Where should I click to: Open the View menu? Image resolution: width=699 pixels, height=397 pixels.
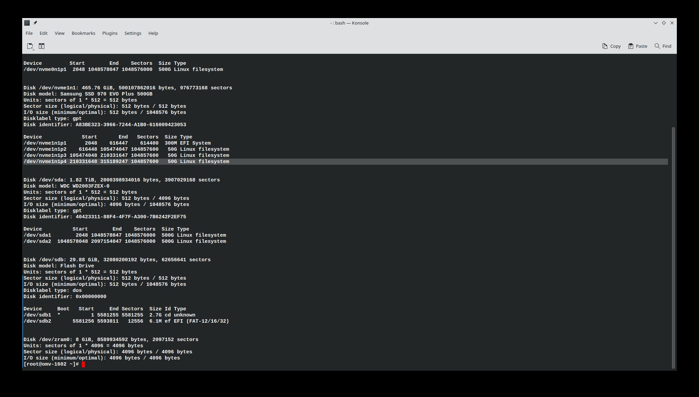tap(59, 33)
